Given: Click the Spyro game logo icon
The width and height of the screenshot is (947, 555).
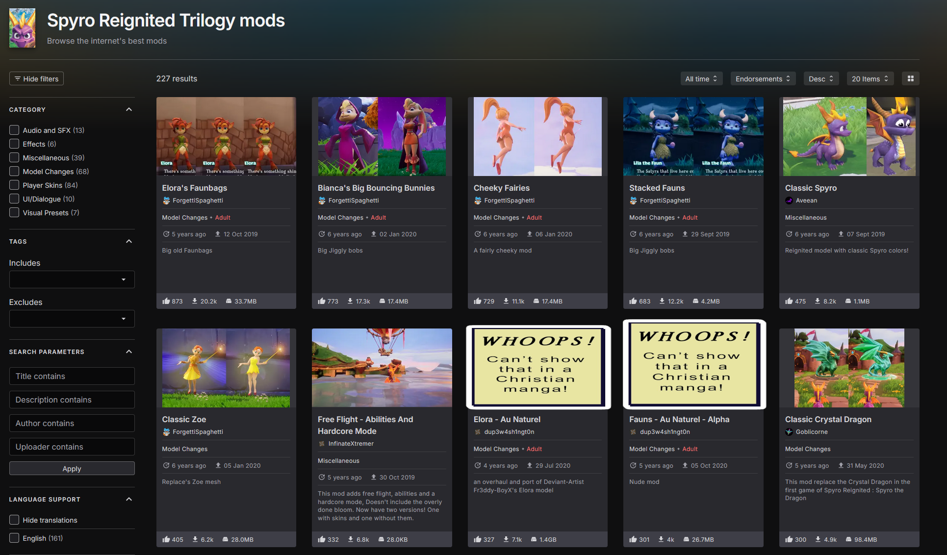Looking at the screenshot, I should pos(22,28).
